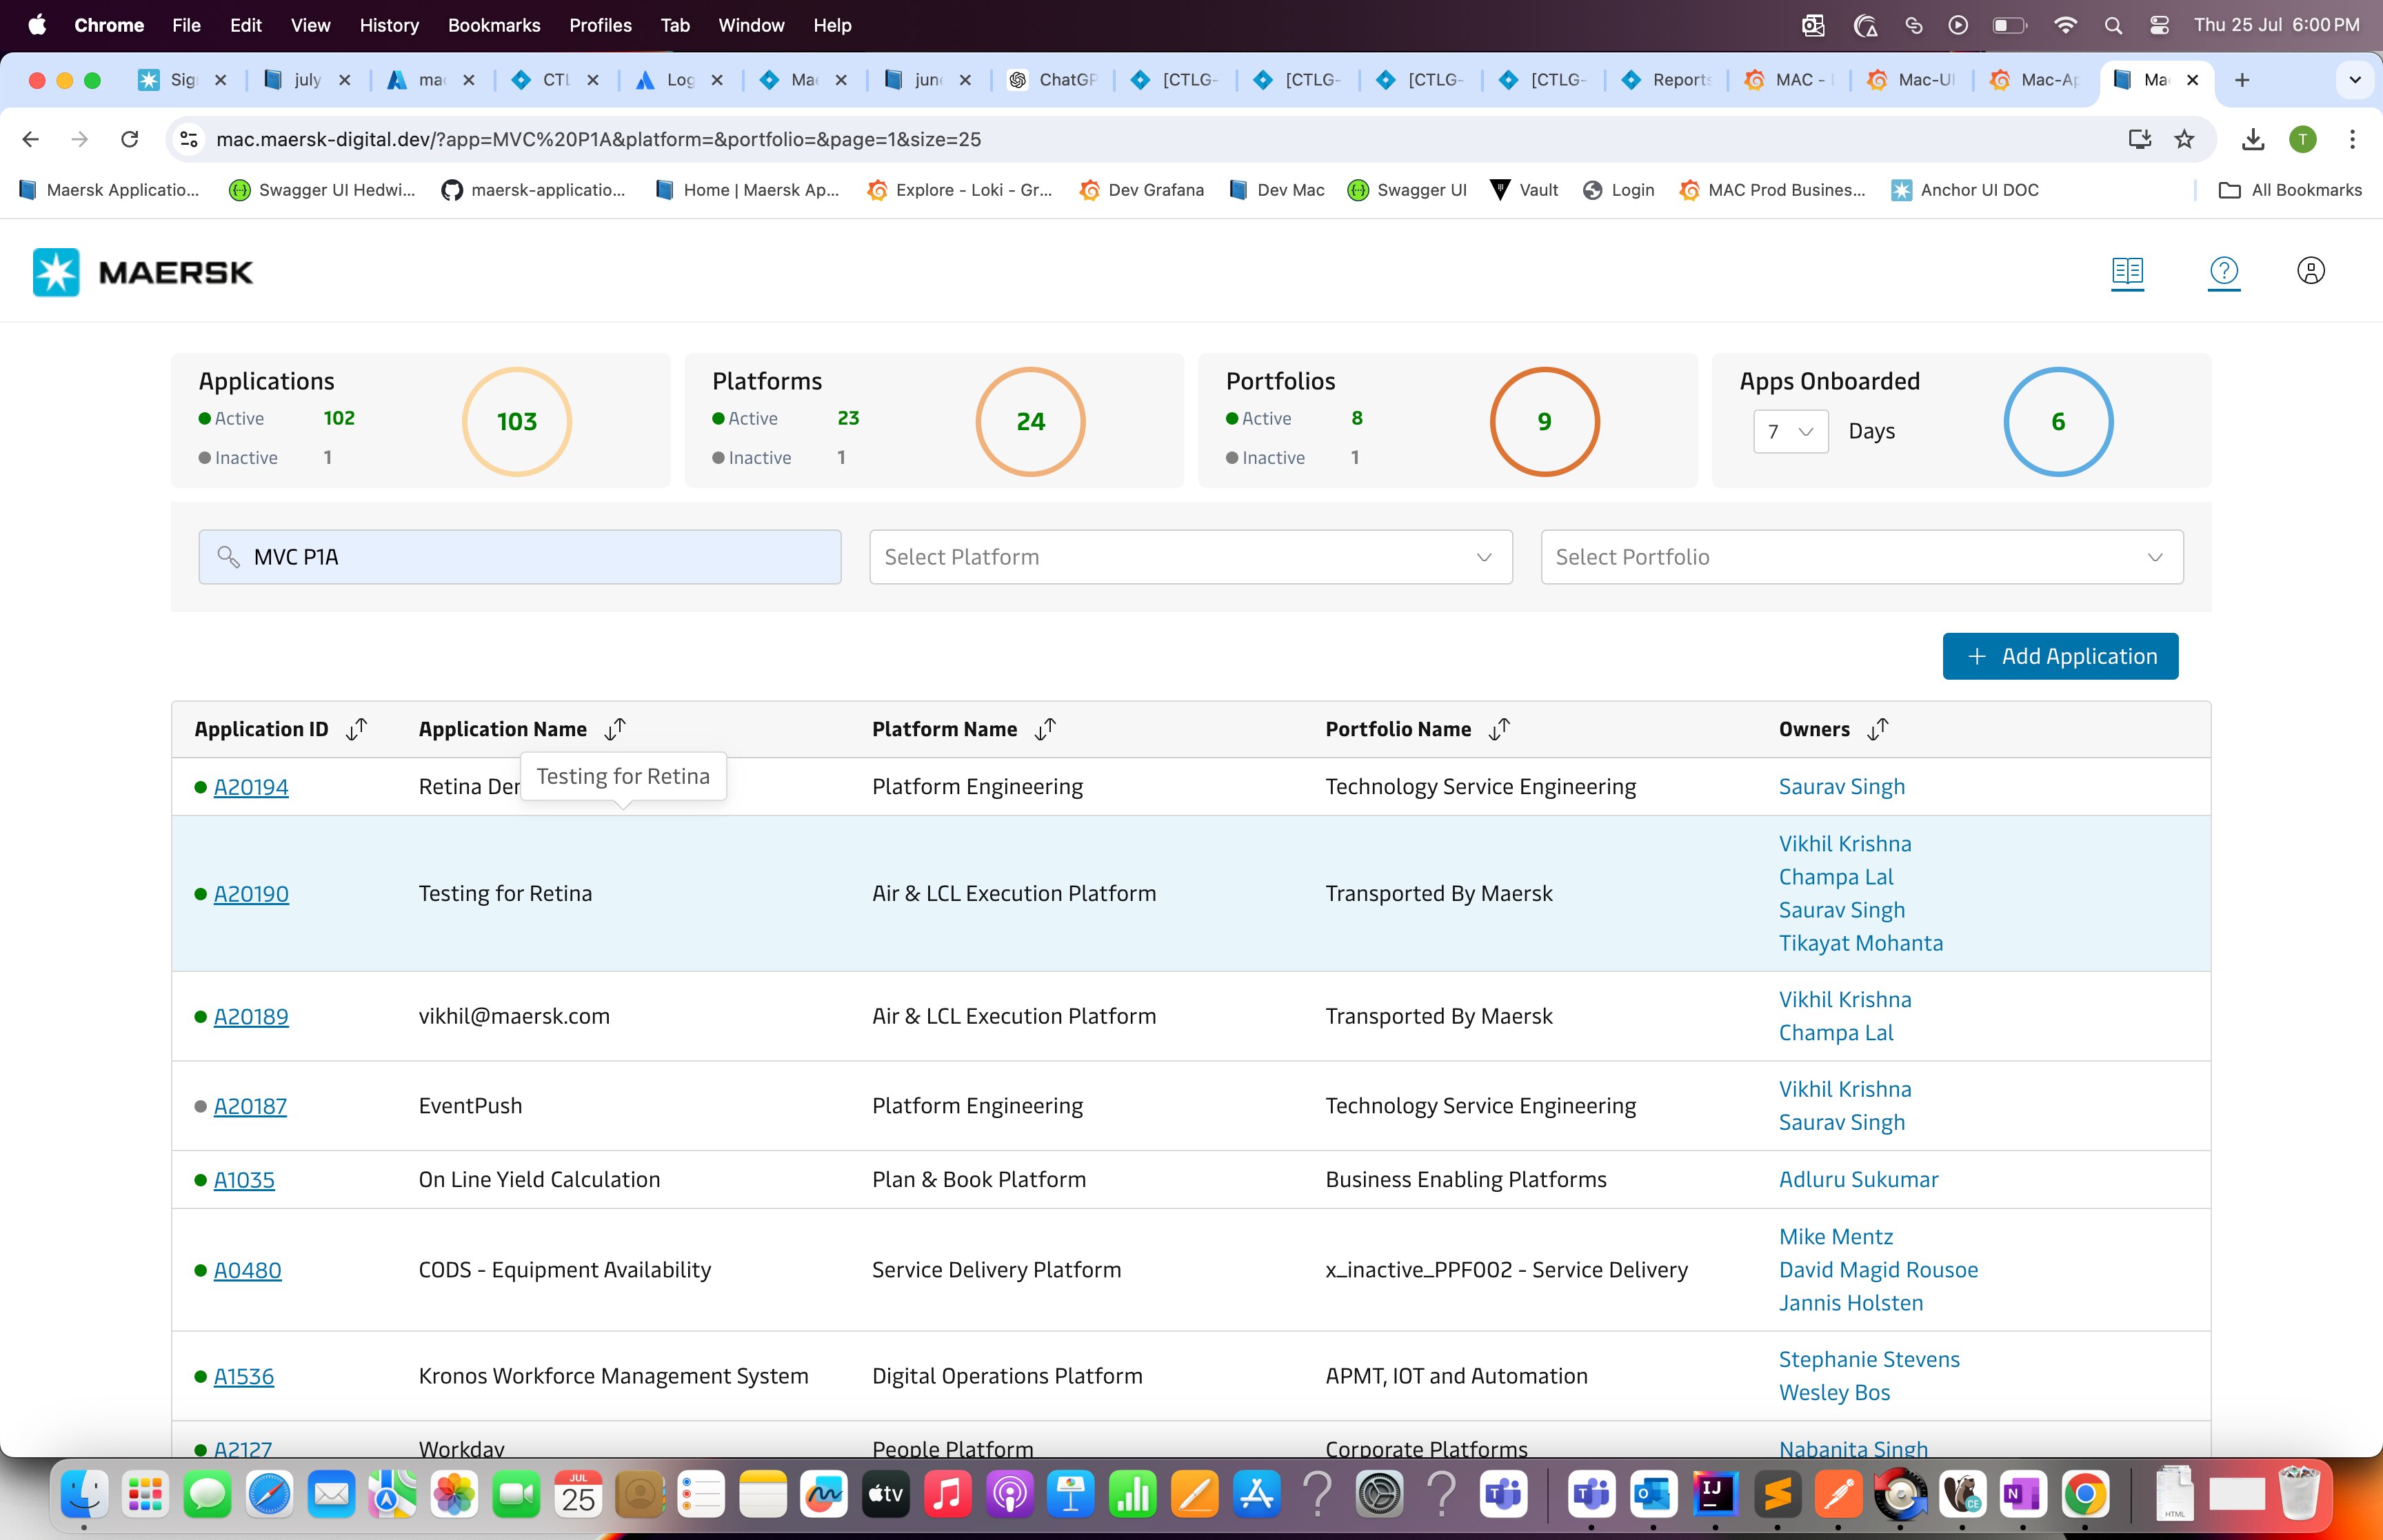Open IntelliJ IDEA from the Dock
This screenshot has height=1540, width=2383.
(1714, 1495)
